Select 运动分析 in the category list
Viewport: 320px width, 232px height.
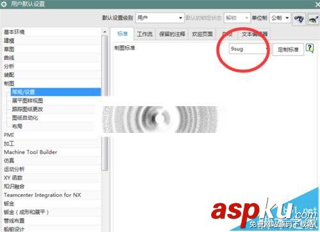pyautogui.click(x=52, y=169)
